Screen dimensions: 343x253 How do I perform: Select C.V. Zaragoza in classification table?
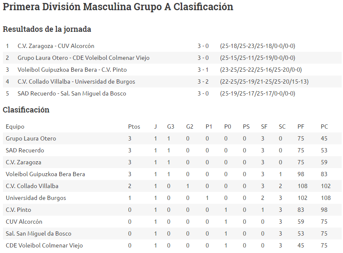tap(23, 162)
